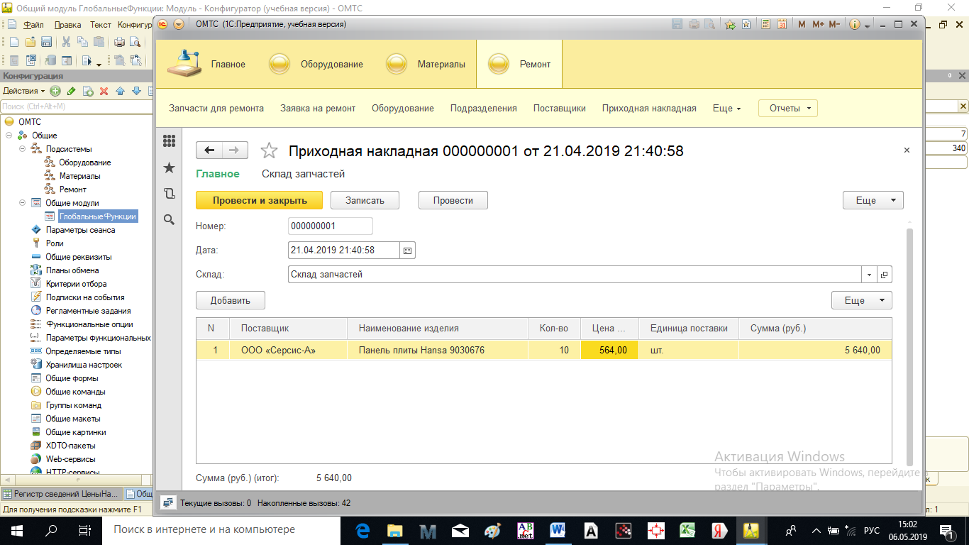Move item down with the blue down arrow
Image resolution: width=969 pixels, height=545 pixels.
[136, 91]
